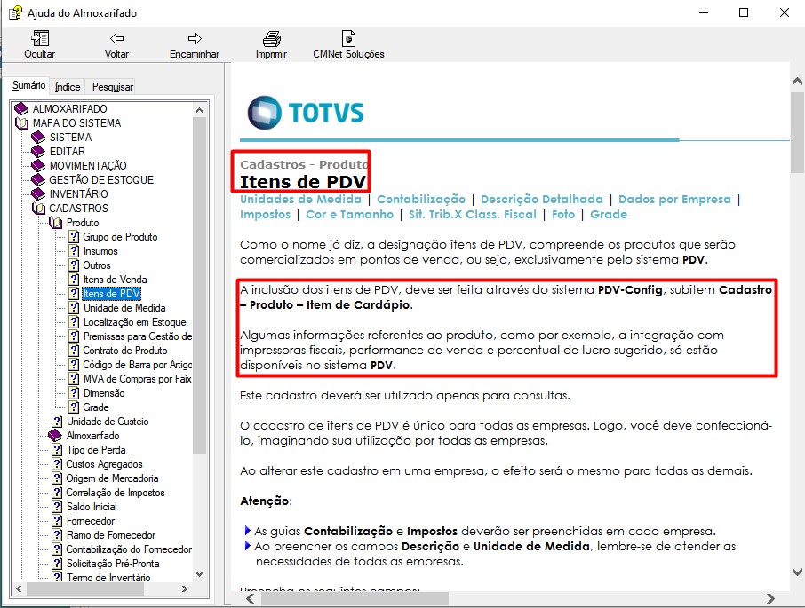Open the Foto link
Screen dimensions: 805x608
(x=563, y=214)
